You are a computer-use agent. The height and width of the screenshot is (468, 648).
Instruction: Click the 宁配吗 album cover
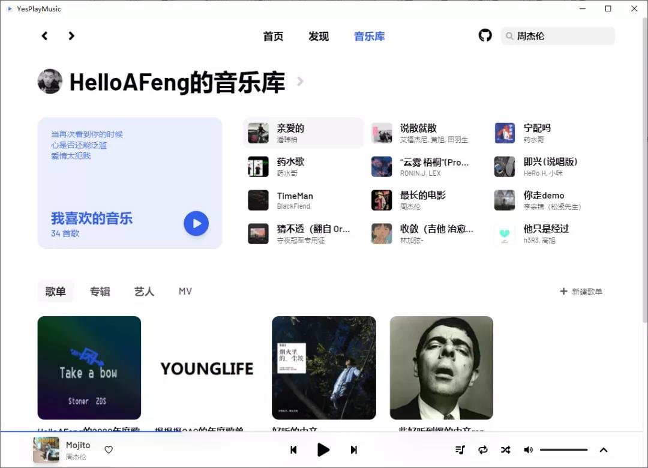point(505,133)
